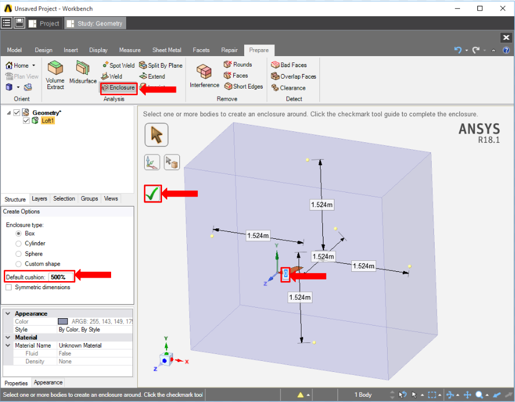Image resolution: width=515 pixels, height=402 pixels.
Task: Toggle the Geometry visibility checkbox
Action: [x=17, y=113]
